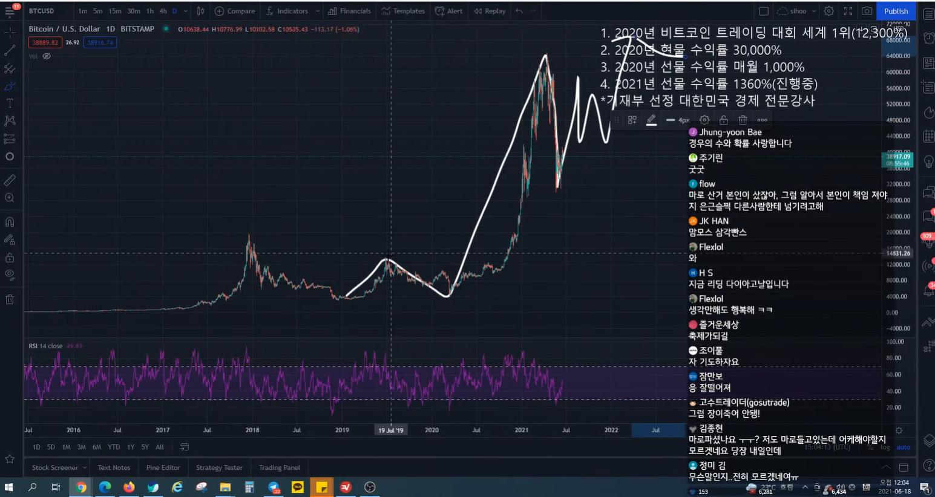Open chart settings gear in top bar
Screen dimensions: 935x497
coord(828,11)
